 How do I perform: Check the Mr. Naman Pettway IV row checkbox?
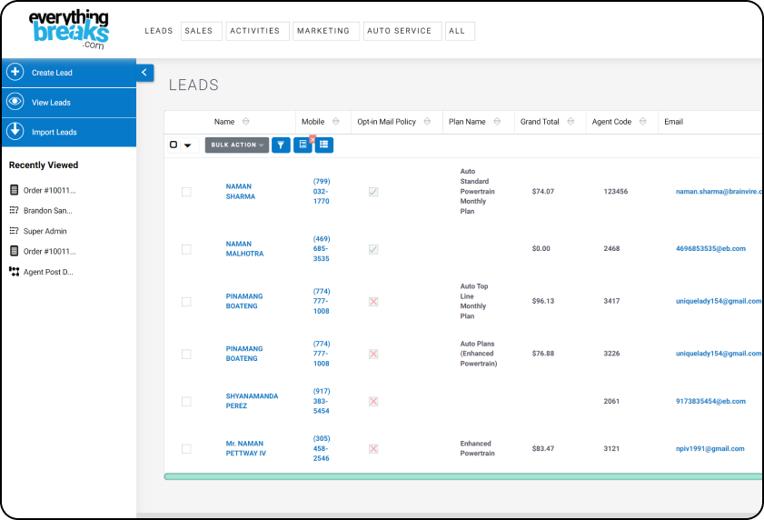coord(186,448)
